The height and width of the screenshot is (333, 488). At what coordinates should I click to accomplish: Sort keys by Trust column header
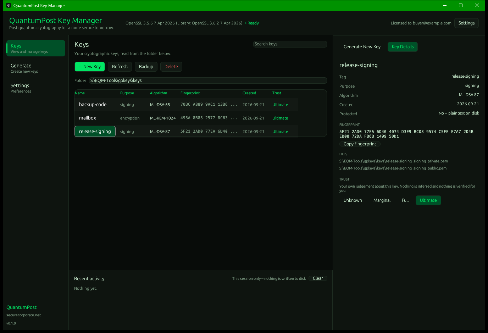point(277,93)
